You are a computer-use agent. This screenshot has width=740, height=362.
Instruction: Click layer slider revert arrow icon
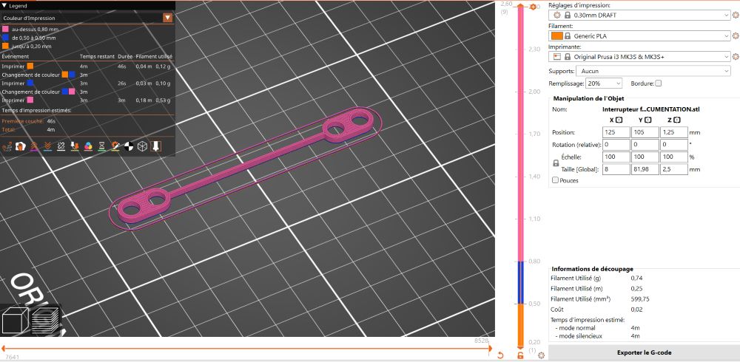pos(500,355)
